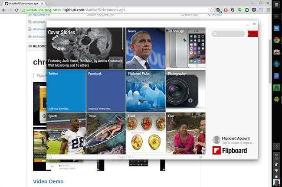Image resolution: width=282 pixels, height=187 pixels.
Task: Click the muted volume tray icon
Action: click(x=276, y=164)
